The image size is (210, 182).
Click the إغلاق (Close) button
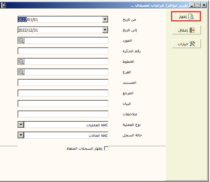point(186,30)
